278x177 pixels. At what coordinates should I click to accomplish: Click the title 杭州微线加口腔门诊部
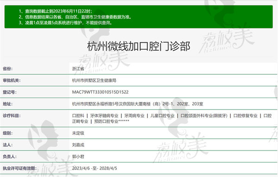[139, 46]
